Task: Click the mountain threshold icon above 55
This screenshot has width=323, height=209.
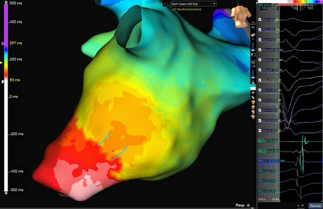Action: coord(253,23)
